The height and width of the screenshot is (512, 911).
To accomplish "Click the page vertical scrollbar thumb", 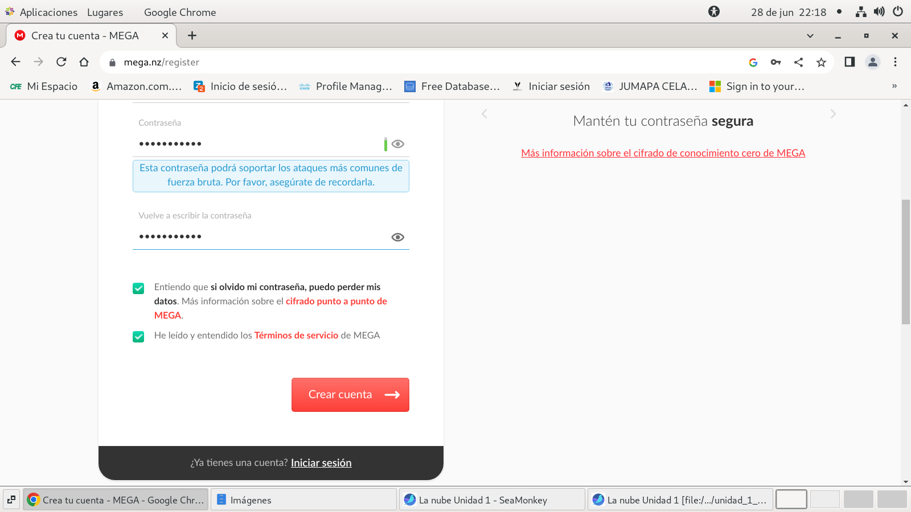I will point(905,262).
